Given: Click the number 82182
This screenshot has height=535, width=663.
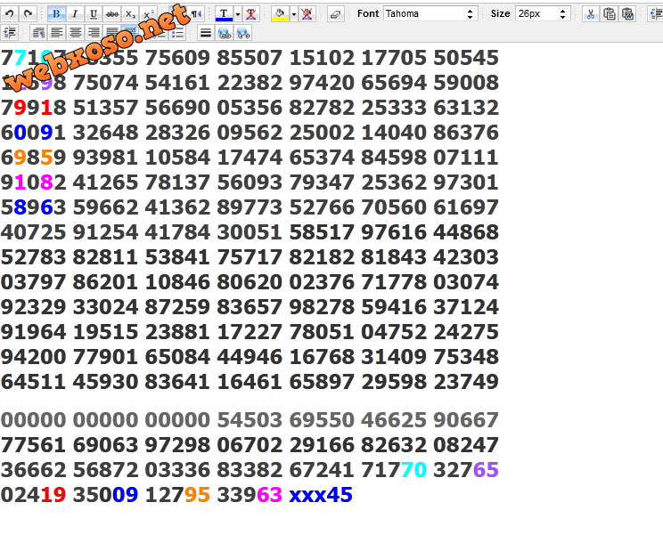Looking at the screenshot, I should (322, 257).
